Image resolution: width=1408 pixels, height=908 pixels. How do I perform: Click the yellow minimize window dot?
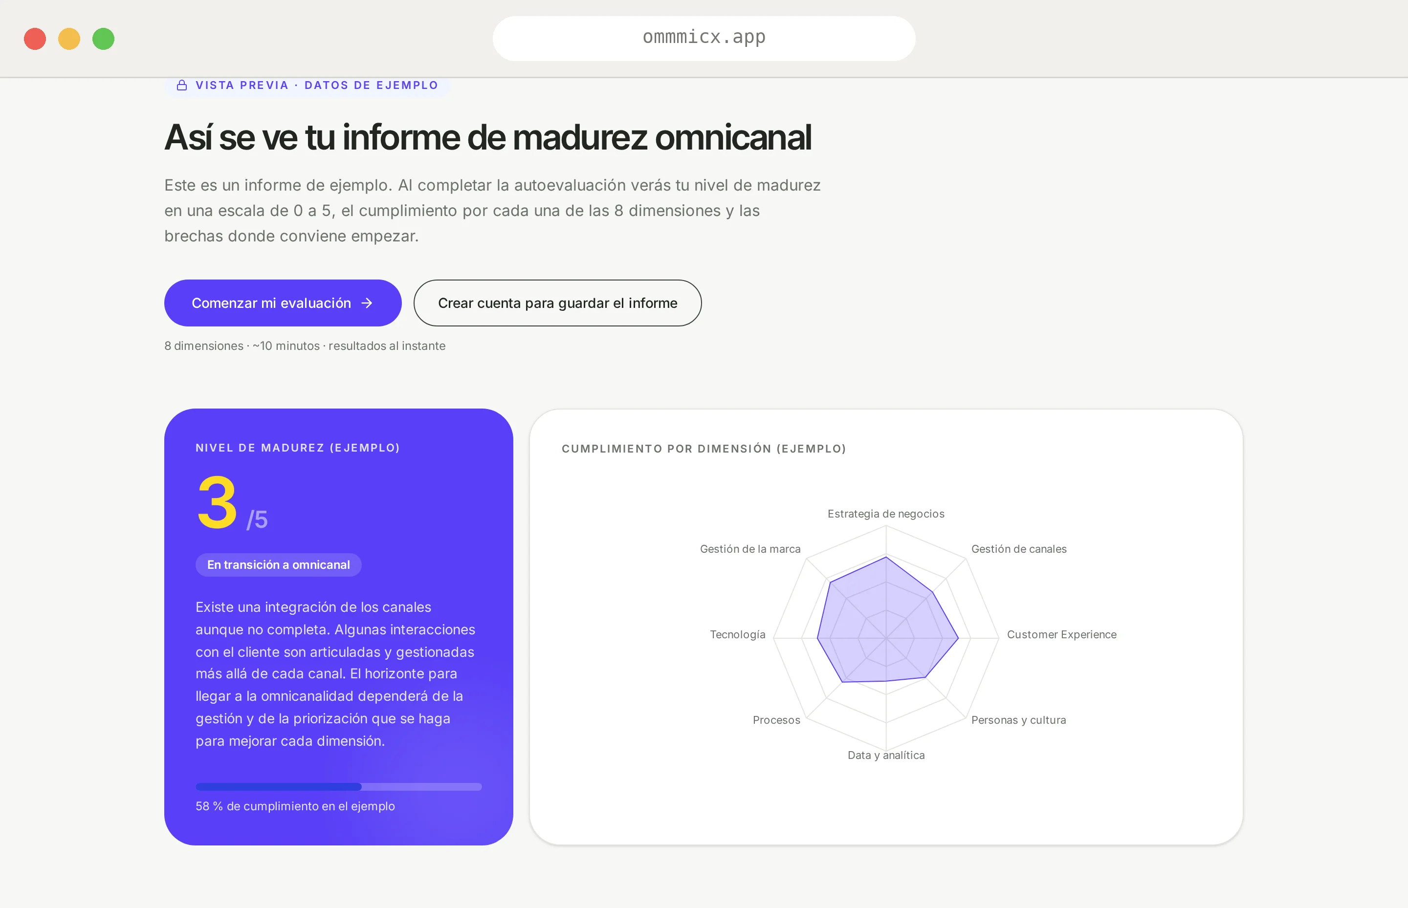click(69, 39)
